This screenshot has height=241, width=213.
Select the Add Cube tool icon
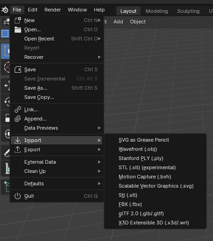coord(6,187)
